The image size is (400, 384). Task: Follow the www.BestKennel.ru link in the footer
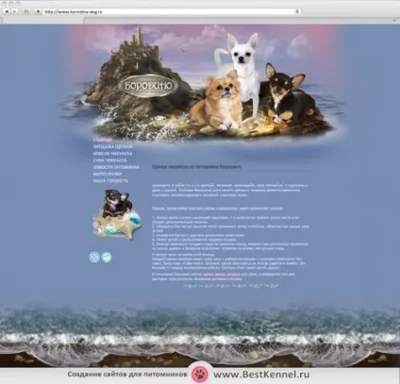click(261, 375)
